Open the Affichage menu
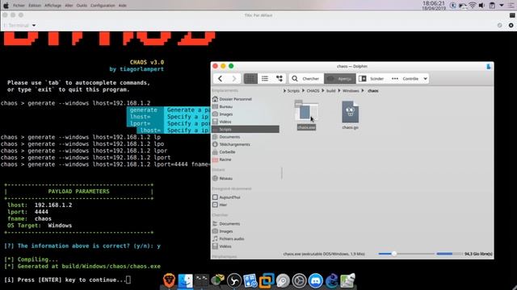 click(53, 6)
